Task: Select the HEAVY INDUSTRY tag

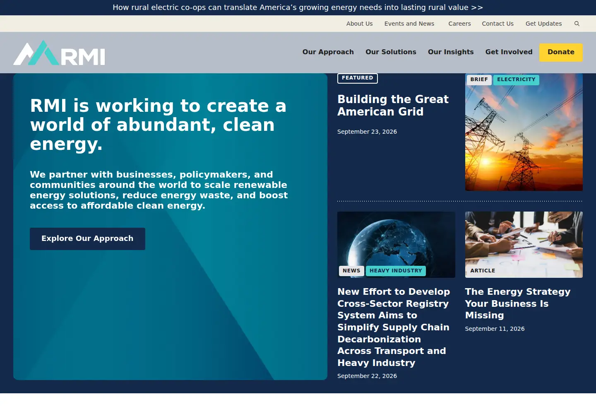Action: 396,271
